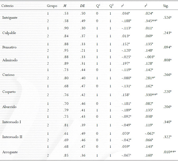The height and width of the screenshot is (161, 178).
Task: Select the .094 significance cell
Action: click(168, 47)
